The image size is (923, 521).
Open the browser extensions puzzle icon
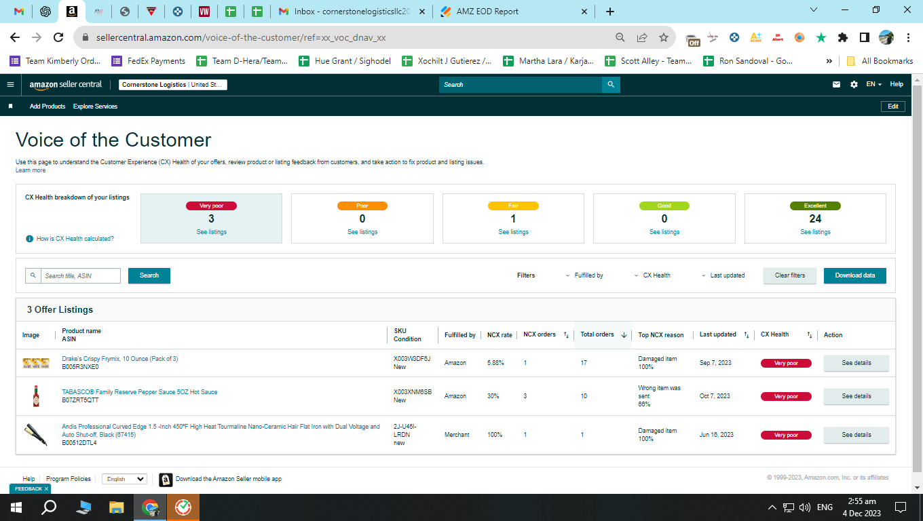click(x=843, y=37)
